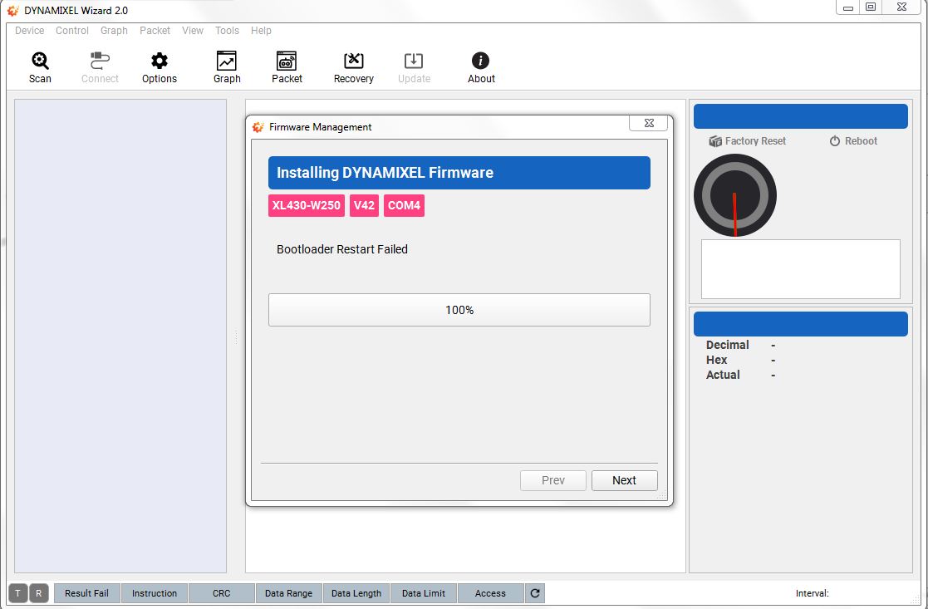
Task: Click the white text box under the dial
Action: 801,269
